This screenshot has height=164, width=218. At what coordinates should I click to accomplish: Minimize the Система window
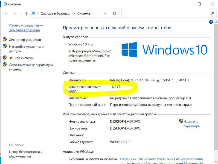point(186,4)
